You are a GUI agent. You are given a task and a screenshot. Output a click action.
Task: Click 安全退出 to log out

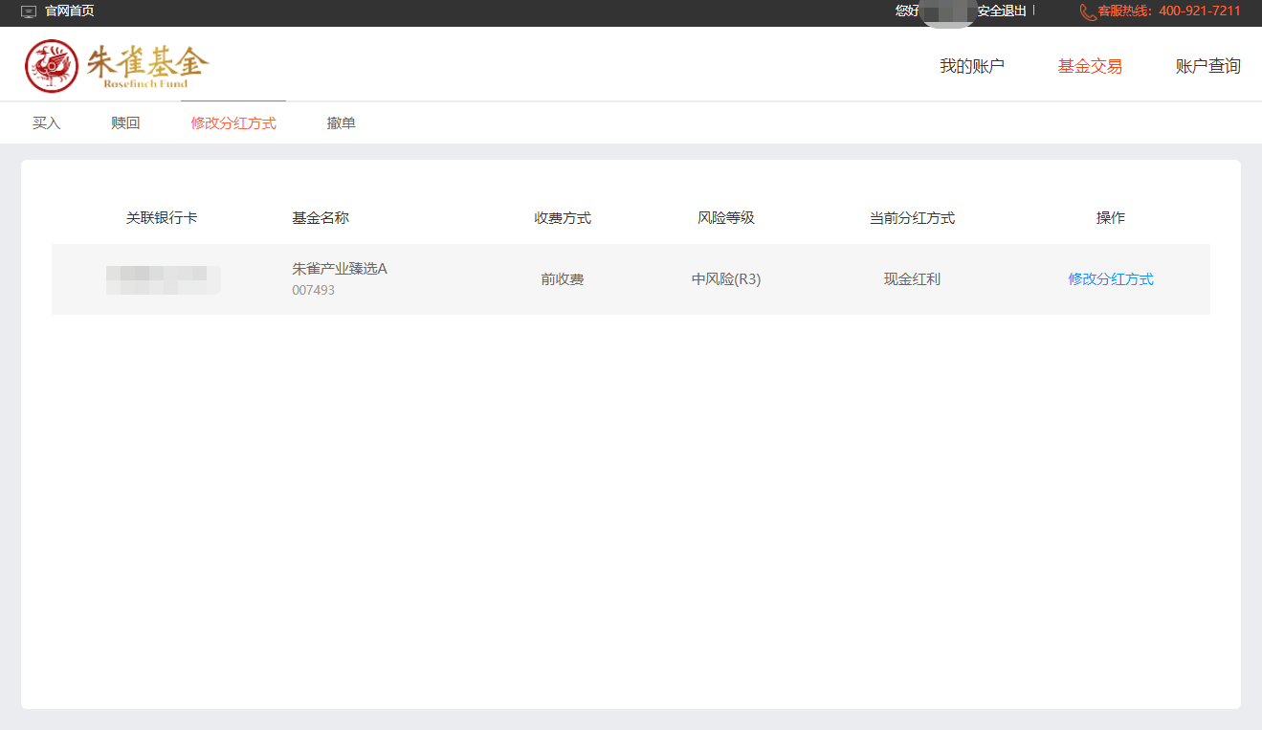pos(1002,11)
